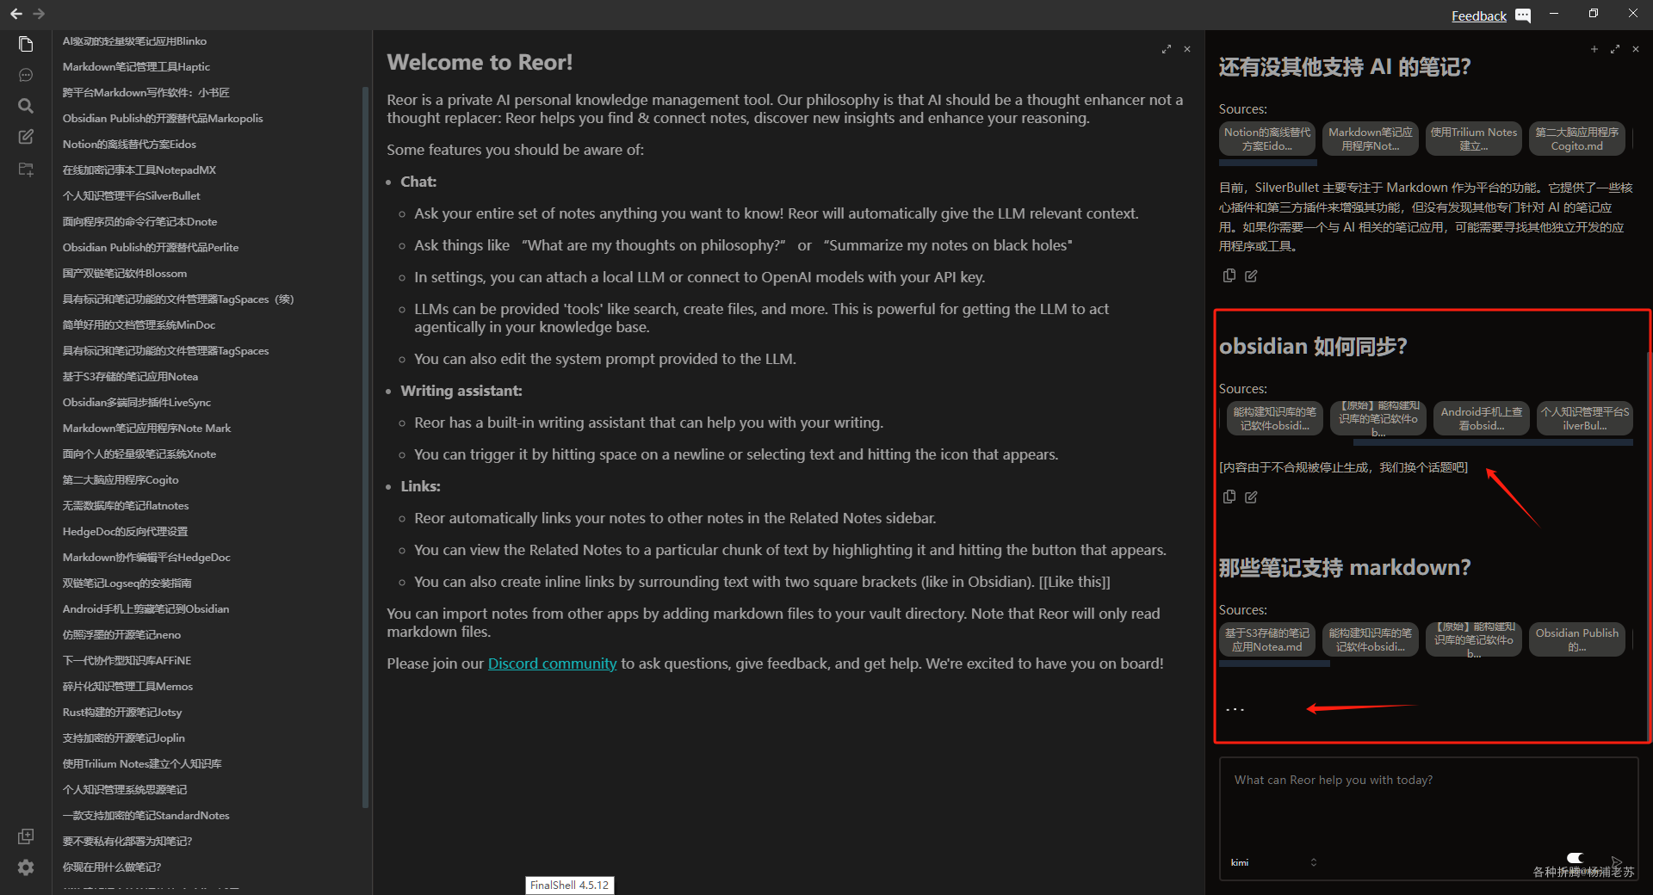Open note '支持加密的开源笔记Joplin'
Screen dimensions: 1653x895
[x=123, y=738]
